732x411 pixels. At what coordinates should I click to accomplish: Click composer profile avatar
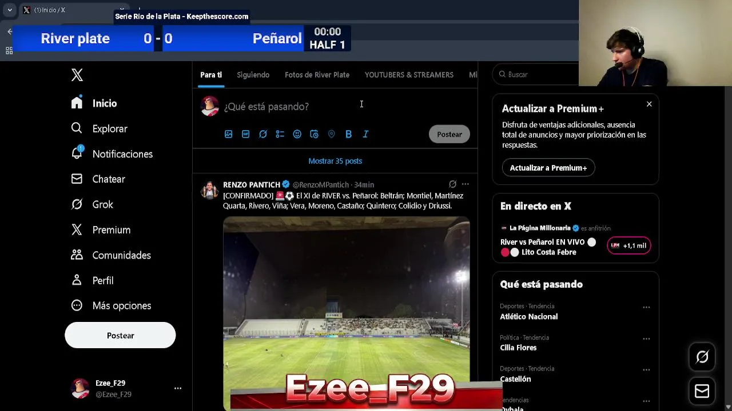(210, 106)
